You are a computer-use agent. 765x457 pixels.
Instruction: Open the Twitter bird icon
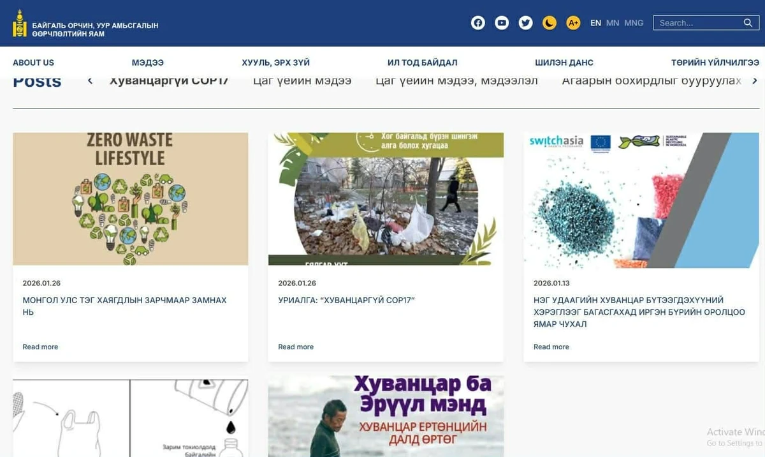(525, 23)
